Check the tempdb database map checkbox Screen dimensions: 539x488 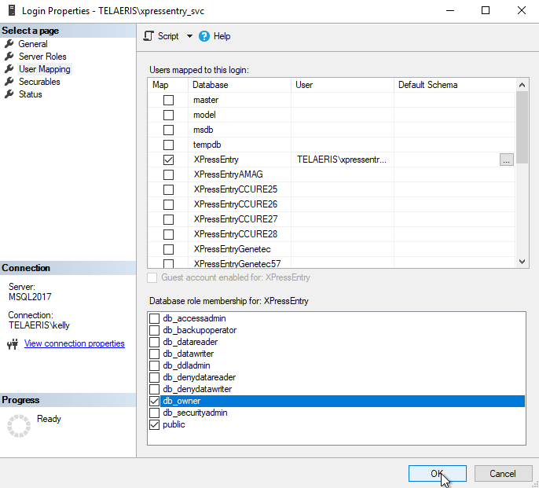(x=168, y=145)
